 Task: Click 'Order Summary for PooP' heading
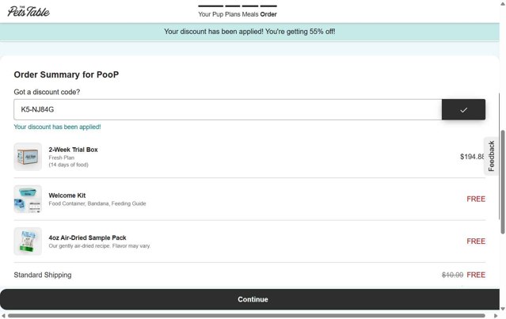[x=67, y=74]
